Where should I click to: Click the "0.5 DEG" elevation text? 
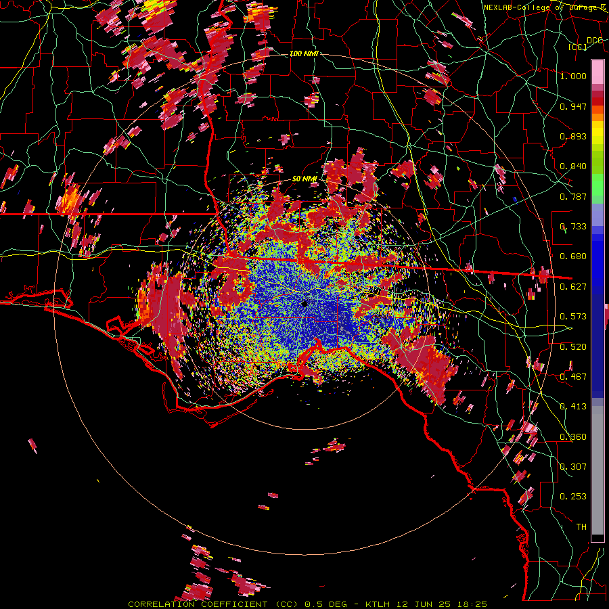click(326, 604)
